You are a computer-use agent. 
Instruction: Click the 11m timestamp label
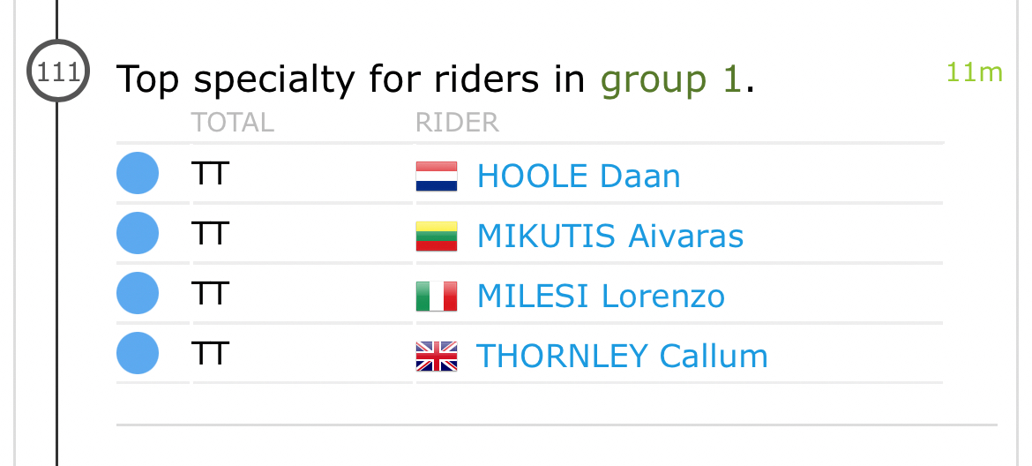(974, 72)
